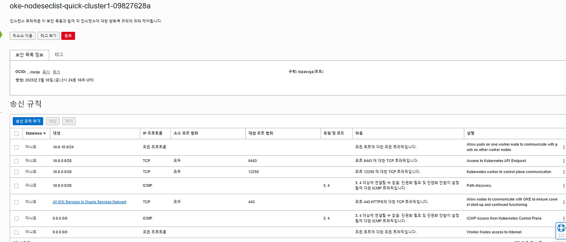
Task: Click the 태그 추가 button
Action: click(49, 36)
